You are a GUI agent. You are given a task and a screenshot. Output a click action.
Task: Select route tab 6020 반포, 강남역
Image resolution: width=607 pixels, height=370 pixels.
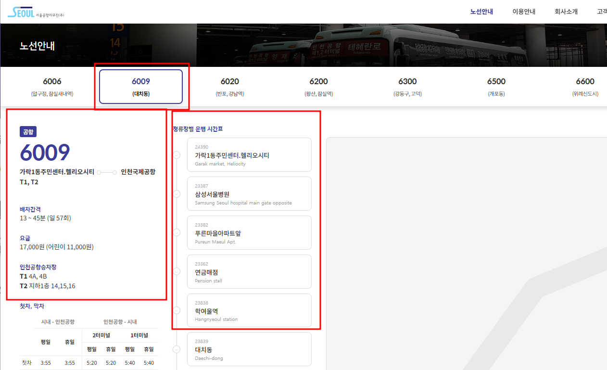(230, 87)
